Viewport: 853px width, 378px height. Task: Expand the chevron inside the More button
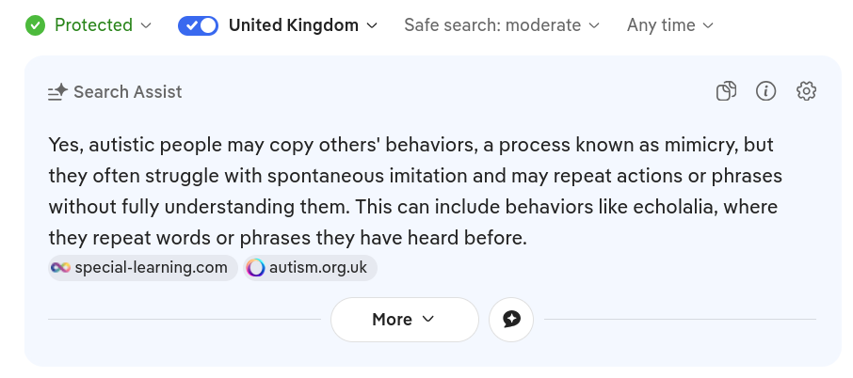click(x=428, y=320)
